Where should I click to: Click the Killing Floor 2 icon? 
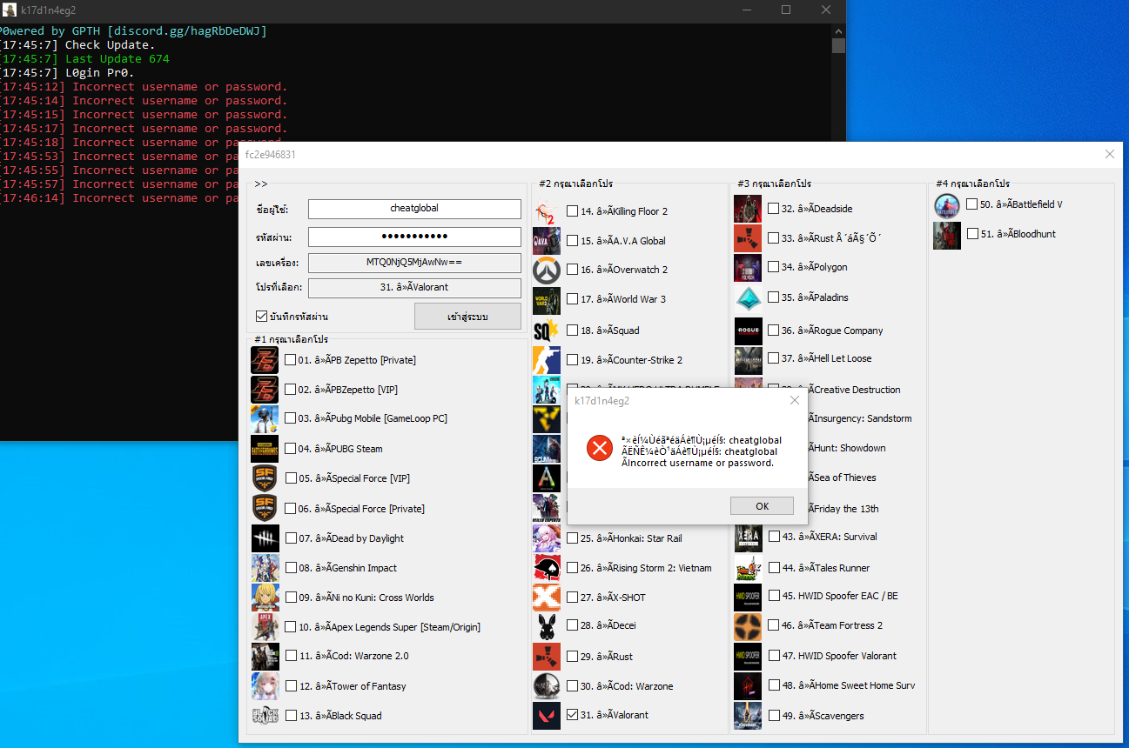click(547, 211)
